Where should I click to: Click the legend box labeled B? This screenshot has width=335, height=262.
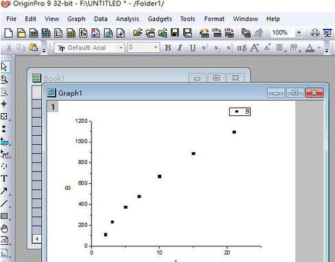[240, 112]
